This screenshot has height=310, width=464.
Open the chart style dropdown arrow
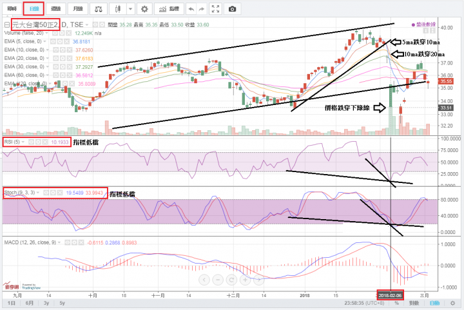pyautogui.click(x=130, y=9)
